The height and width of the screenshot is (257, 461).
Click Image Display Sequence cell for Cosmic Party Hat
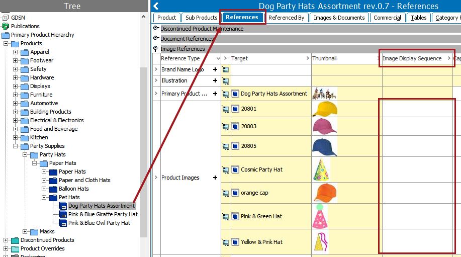[417, 169]
